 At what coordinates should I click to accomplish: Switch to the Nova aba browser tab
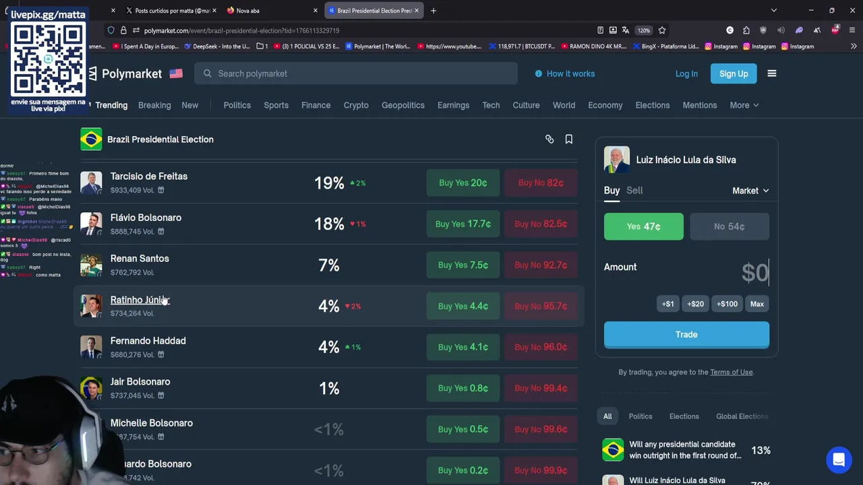click(x=271, y=11)
